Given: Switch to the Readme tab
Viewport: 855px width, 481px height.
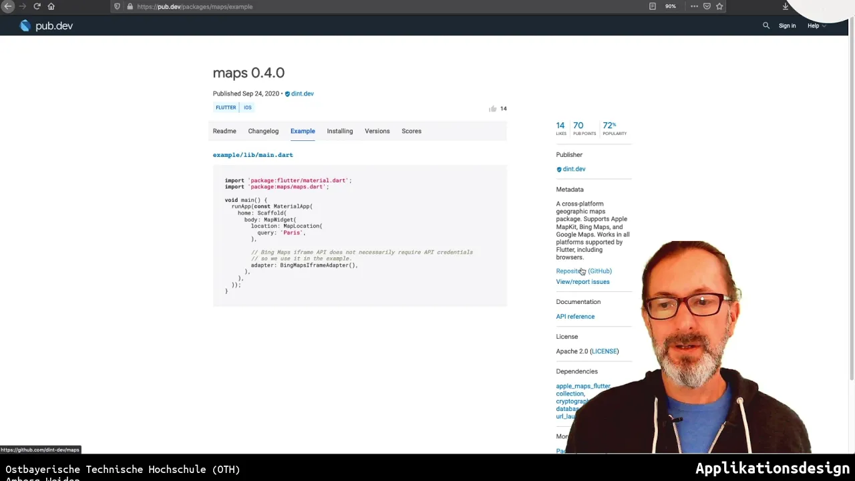Looking at the screenshot, I should [x=224, y=131].
